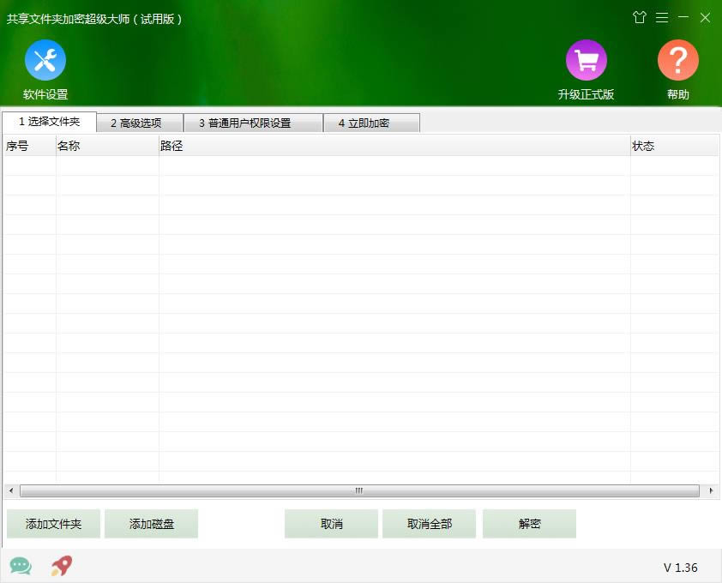
Task: Open 3 普通用户权限设置 tab
Action: pyautogui.click(x=253, y=123)
